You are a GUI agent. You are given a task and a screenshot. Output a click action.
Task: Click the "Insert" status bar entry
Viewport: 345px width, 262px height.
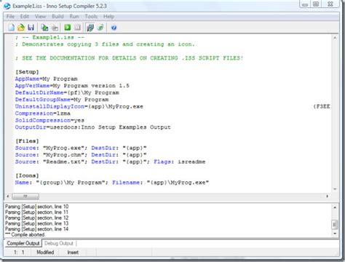coord(73,253)
